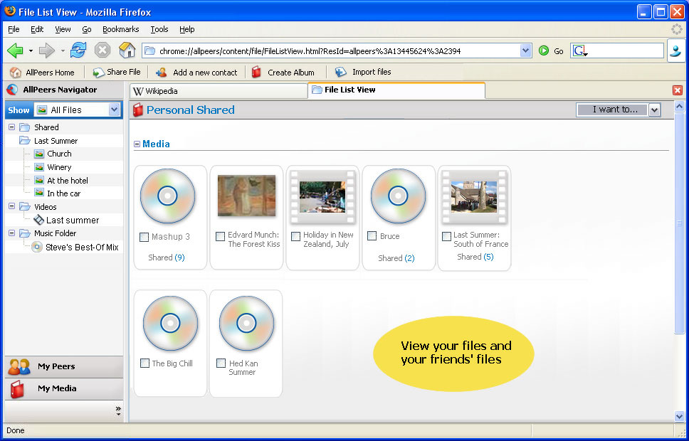Open the Shared (9) link under Mashup 3
The height and width of the screenshot is (441, 689).
pyautogui.click(x=166, y=257)
